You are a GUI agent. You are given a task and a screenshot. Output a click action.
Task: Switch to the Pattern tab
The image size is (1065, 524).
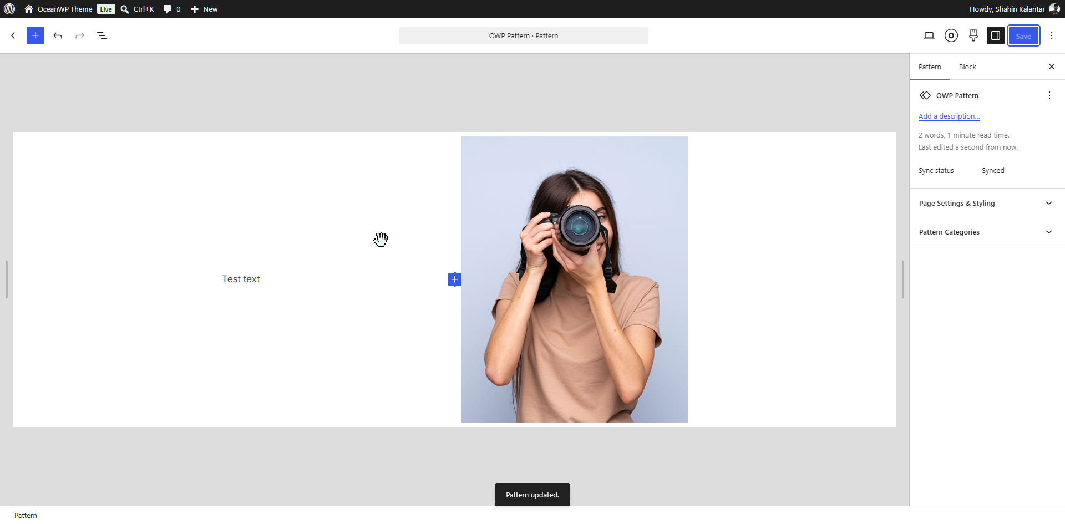(930, 67)
